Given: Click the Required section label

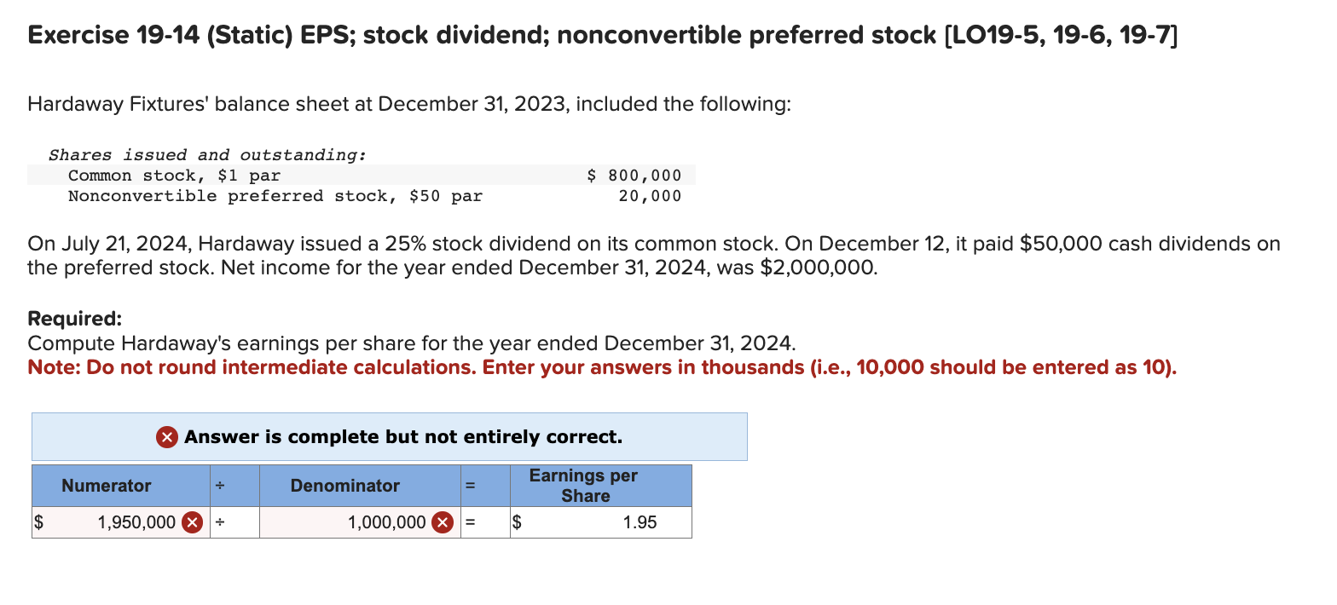Looking at the screenshot, I should [72, 317].
